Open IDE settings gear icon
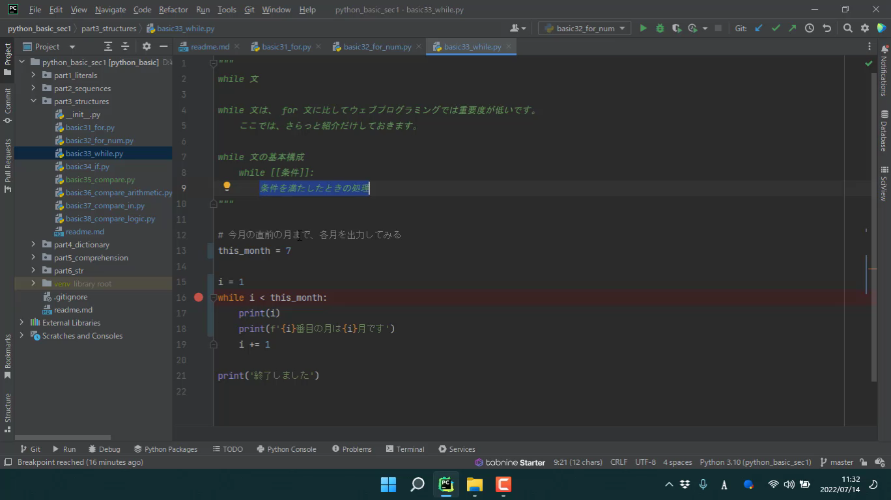Screen dimensions: 891x500 [x=865, y=28]
